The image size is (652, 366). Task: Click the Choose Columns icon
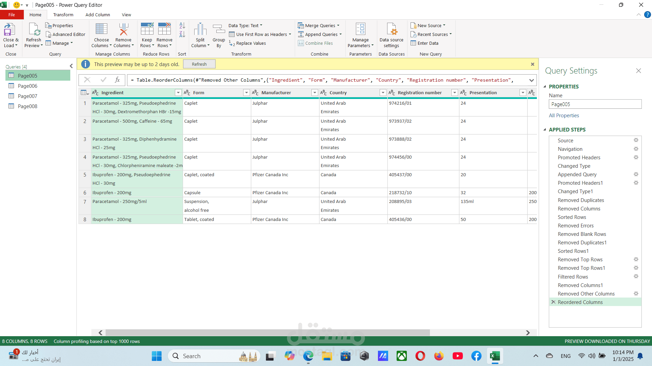(101, 29)
